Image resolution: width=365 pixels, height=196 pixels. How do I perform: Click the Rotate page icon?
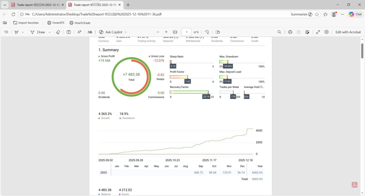pyautogui.click(x=207, y=32)
